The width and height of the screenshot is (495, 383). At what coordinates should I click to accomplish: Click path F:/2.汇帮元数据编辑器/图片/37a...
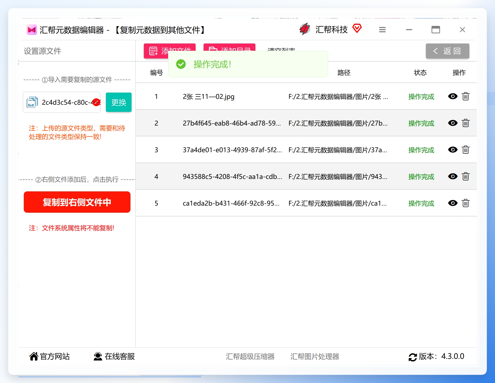[338, 150]
